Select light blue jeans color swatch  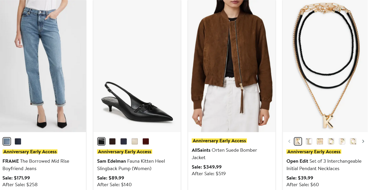coord(7,141)
